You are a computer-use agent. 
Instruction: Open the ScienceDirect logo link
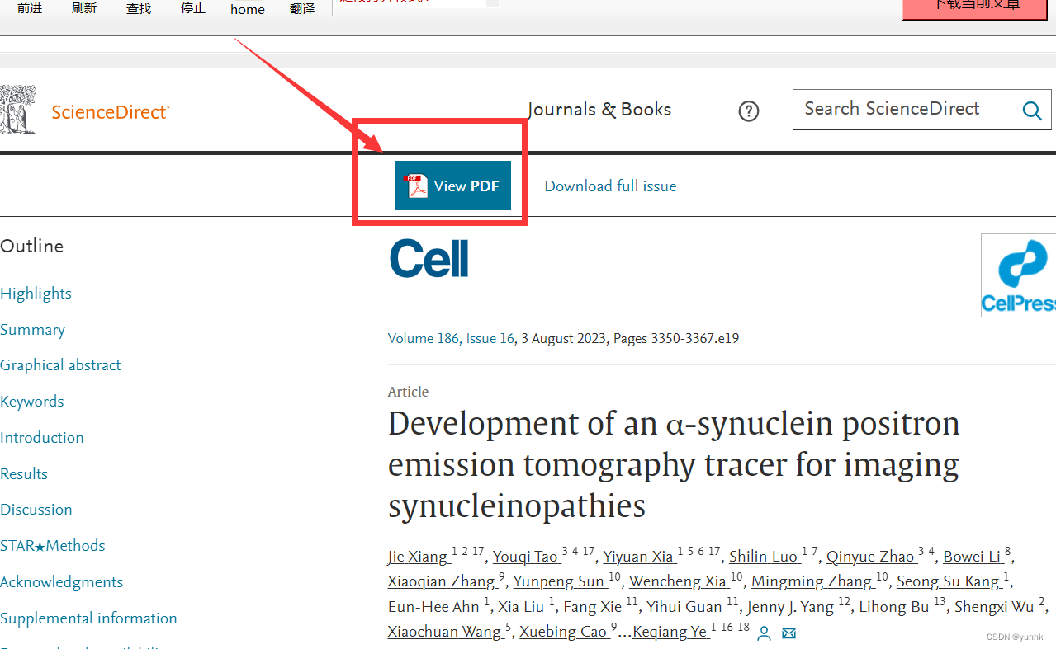[x=111, y=112]
